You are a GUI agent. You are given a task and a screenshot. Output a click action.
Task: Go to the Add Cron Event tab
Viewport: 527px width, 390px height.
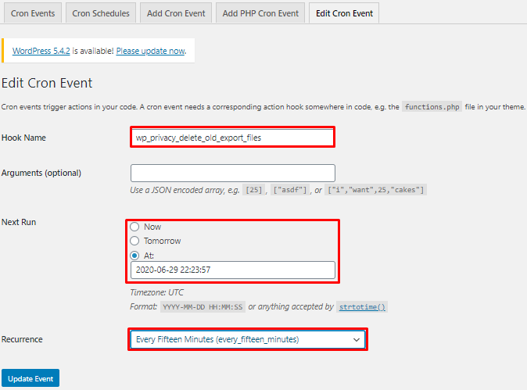[x=176, y=13]
